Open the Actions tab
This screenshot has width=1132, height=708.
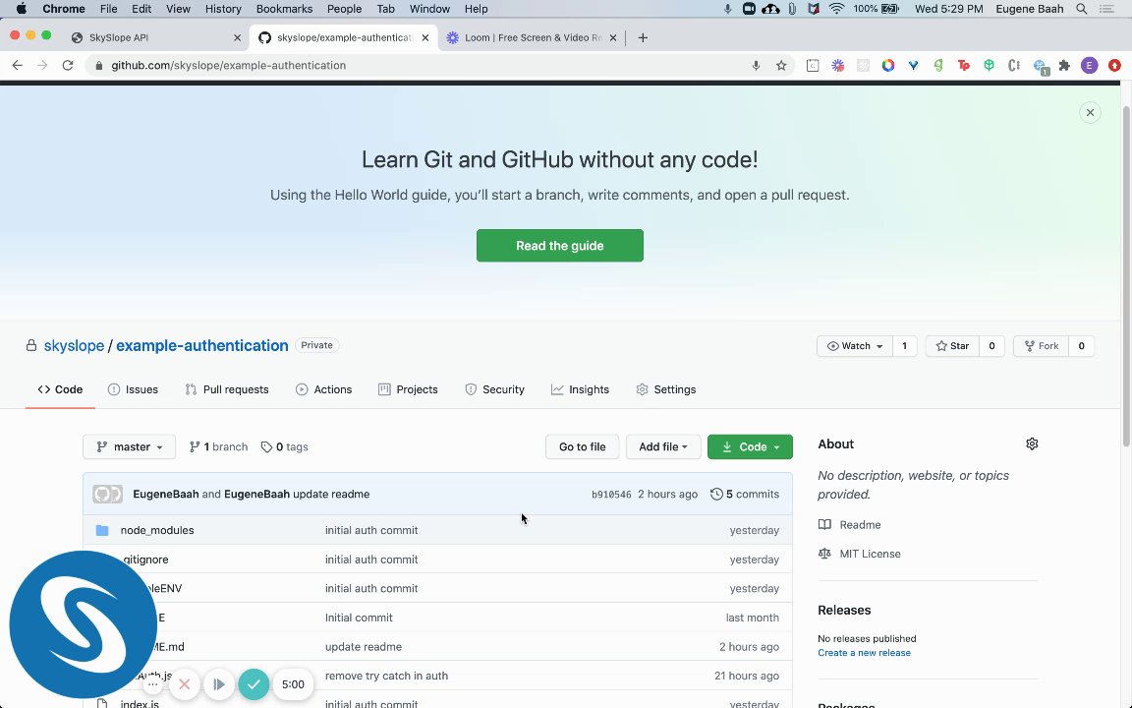coord(323,389)
